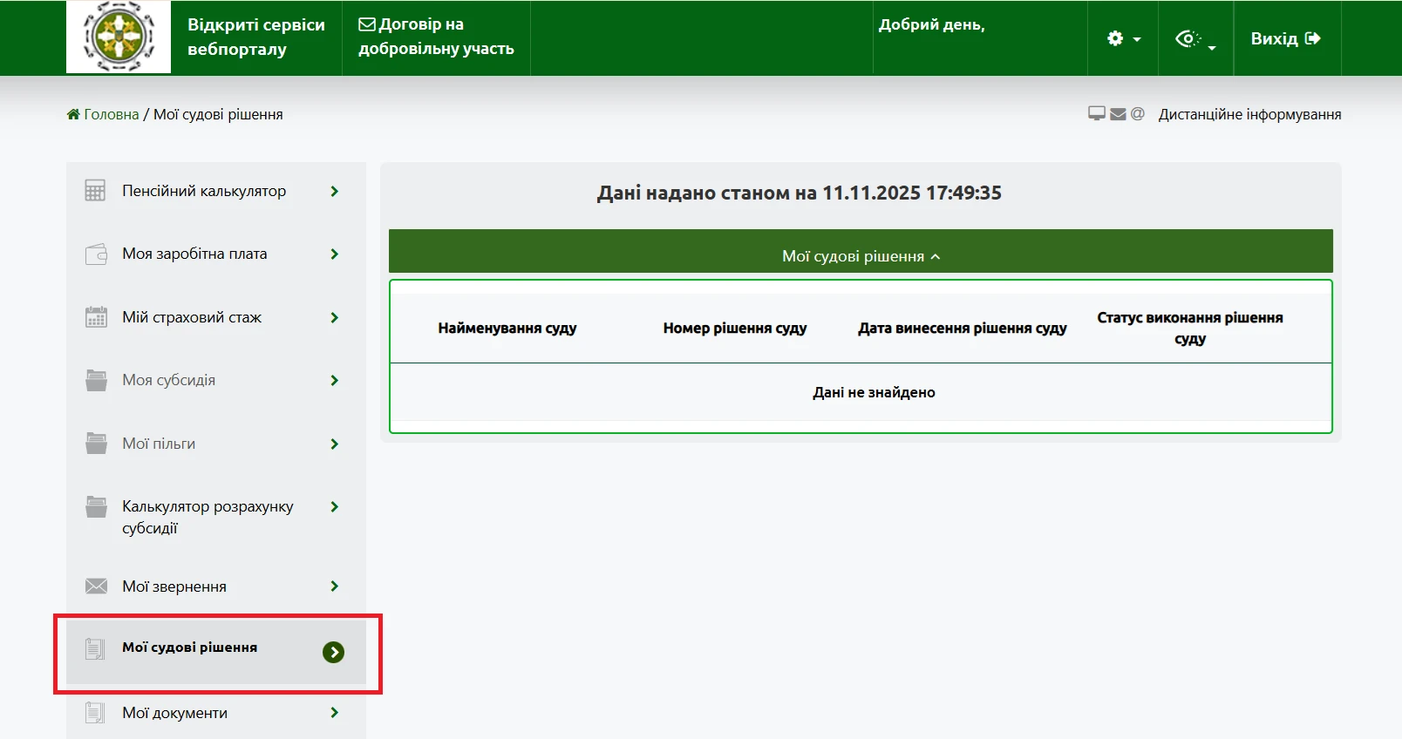The width and height of the screenshot is (1402, 739).
Task: Click the Номер рішення суду column header
Action: point(734,329)
